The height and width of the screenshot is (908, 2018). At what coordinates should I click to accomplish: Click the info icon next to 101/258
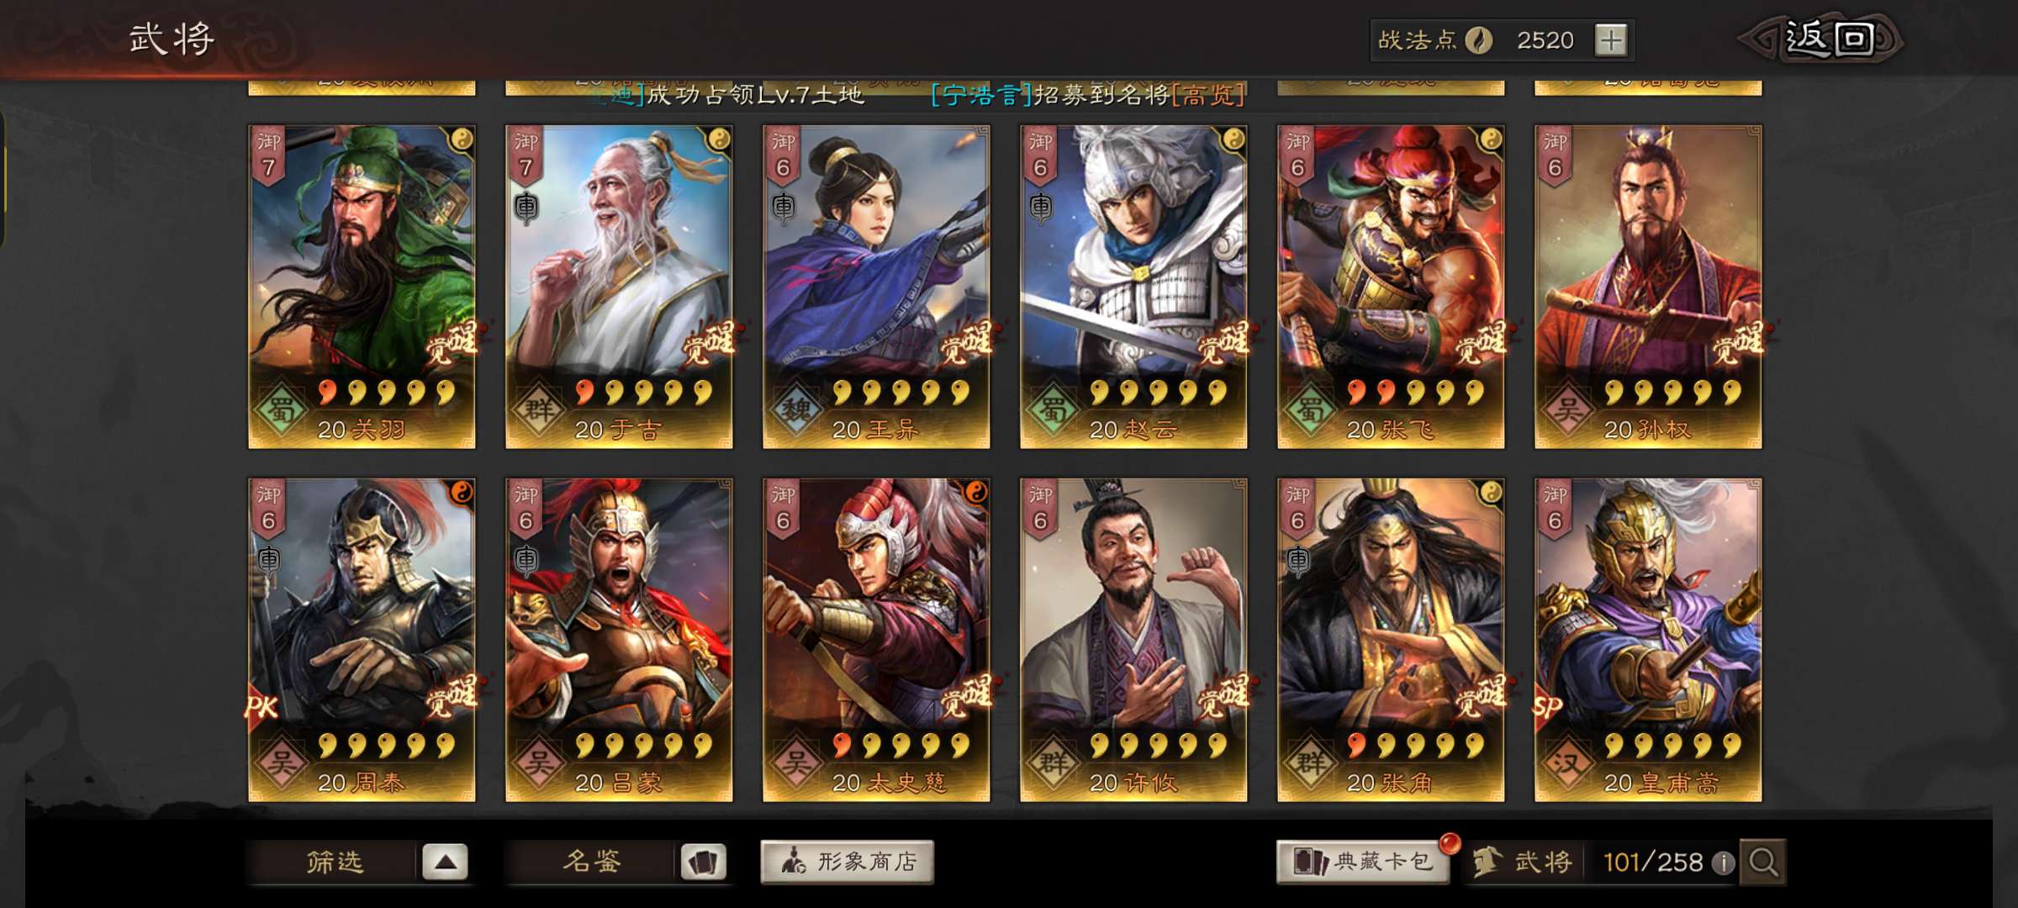point(1723,863)
